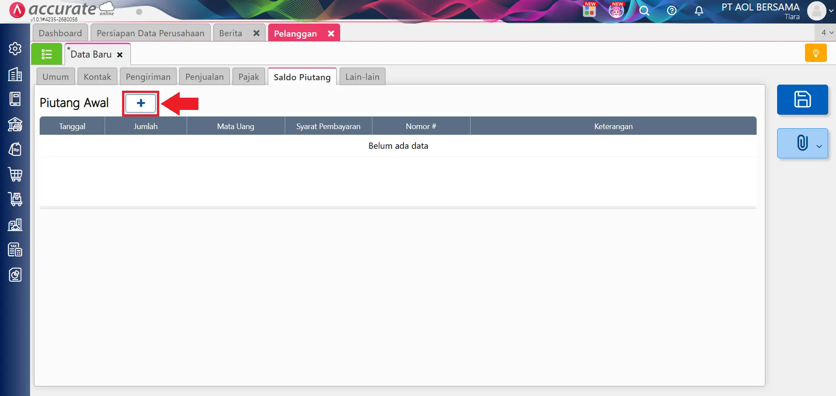Screen dimensions: 836x396
Task: Open the Lain-lain tab
Action: point(362,77)
